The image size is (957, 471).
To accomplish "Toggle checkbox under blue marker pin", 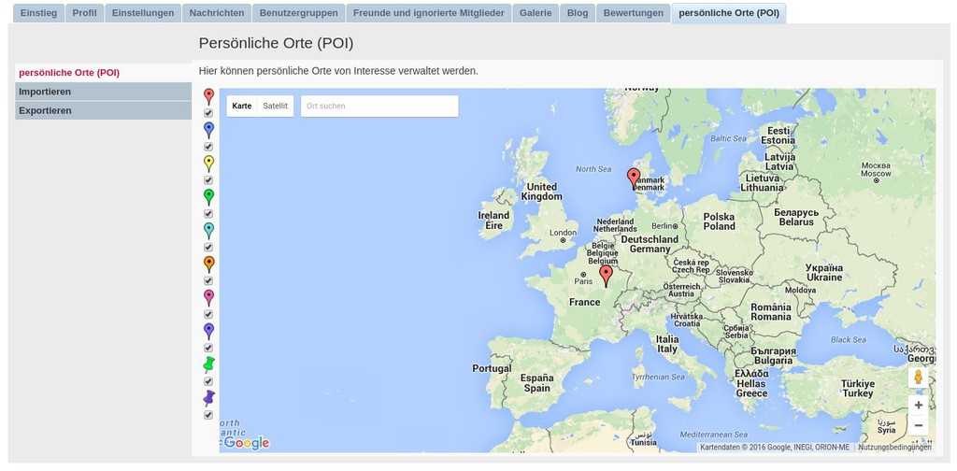I will click(208, 147).
